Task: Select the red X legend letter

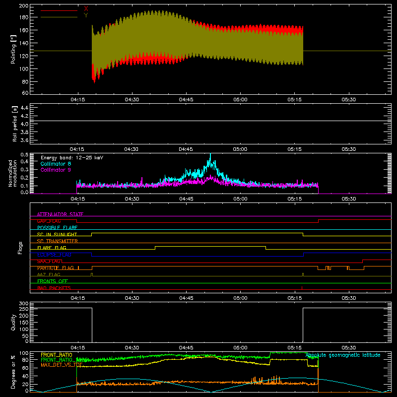Action: [86, 9]
